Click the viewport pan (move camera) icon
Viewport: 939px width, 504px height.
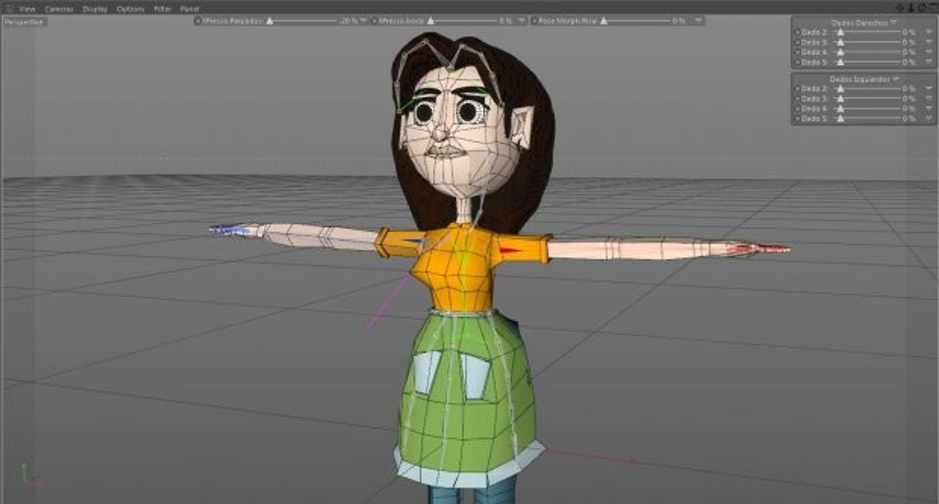(x=900, y=7)
